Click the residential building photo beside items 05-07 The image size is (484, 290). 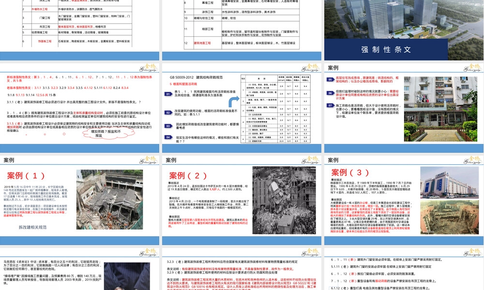tap(440, 109)
